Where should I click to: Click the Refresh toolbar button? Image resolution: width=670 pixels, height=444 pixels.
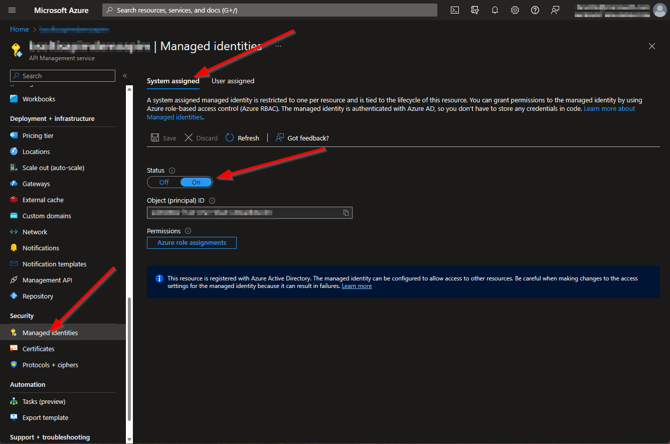[243, 138]
